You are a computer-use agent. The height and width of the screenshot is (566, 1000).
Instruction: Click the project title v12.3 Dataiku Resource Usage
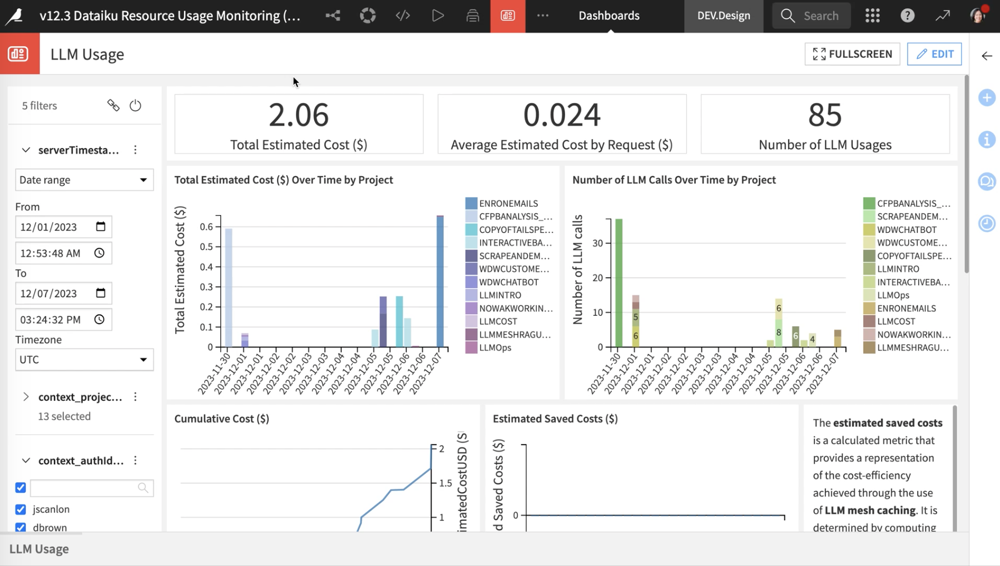coord(170,16)
